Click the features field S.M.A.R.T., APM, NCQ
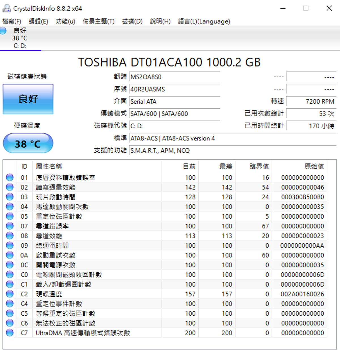The width and height of the screenshot is (340, 352). (x=233, y=150)
